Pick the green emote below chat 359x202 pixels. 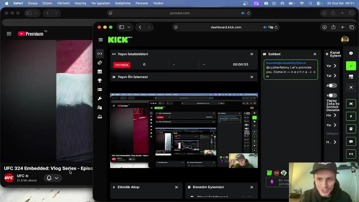click(x=269, y=173)
